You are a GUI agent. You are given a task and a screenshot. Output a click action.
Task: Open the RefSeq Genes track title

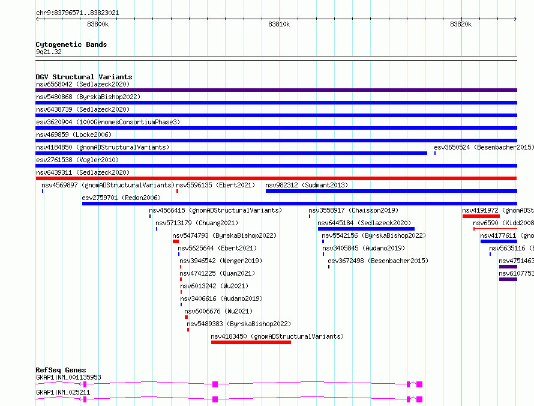pos(61,370)
